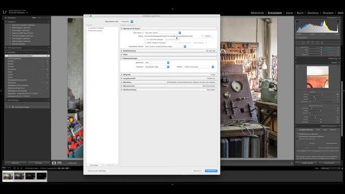Expand Benutzervorgaben in preset list

tap(88, 31)
